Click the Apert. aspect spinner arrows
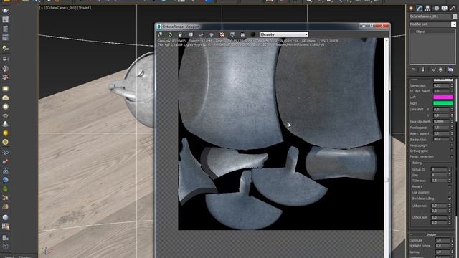Screen dimensions: 459x258 (451, 133)
